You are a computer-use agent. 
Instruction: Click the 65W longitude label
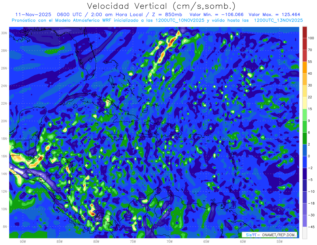206,242
